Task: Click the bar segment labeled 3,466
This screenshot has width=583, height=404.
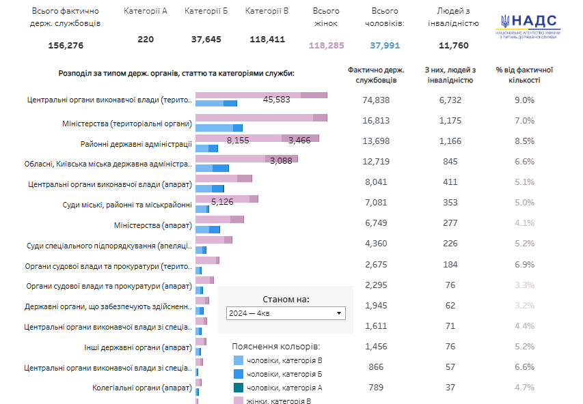Action: [300, 139]
